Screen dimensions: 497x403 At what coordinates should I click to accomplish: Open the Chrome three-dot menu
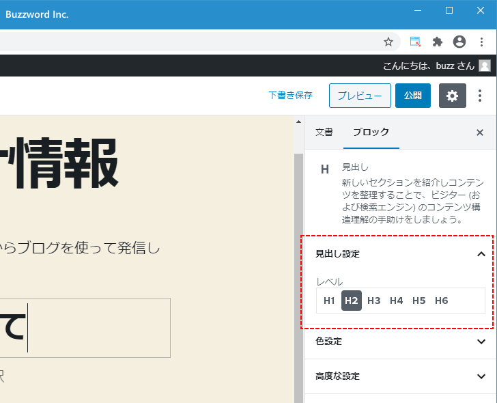click(x=481, y=42)
